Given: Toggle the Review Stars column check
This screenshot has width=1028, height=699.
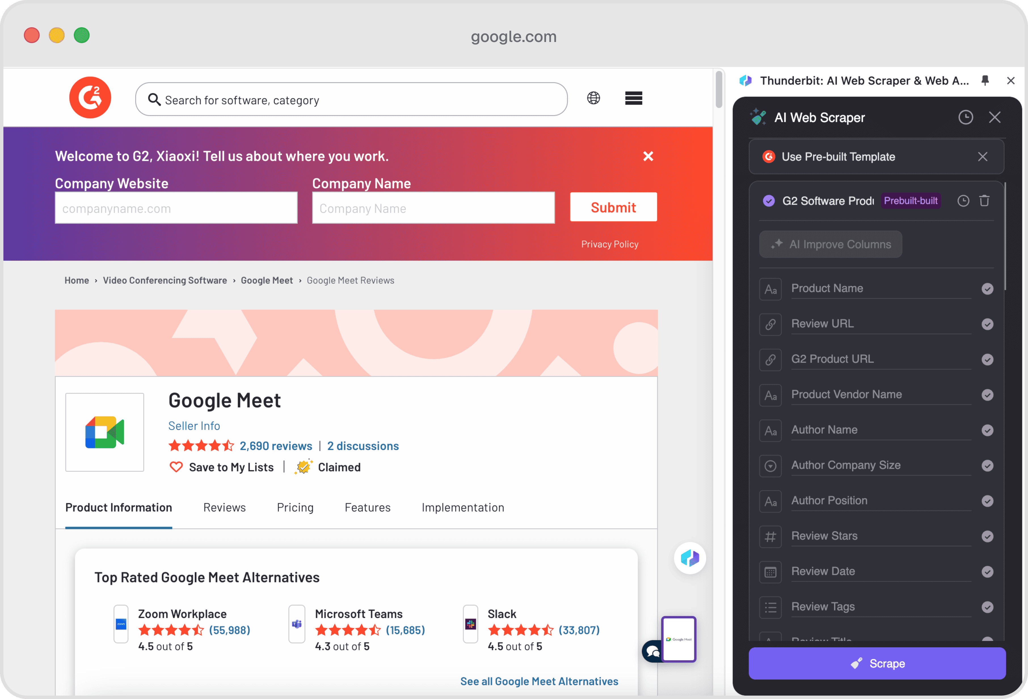Looking at the screenshot, I should (x=987, y=537).
